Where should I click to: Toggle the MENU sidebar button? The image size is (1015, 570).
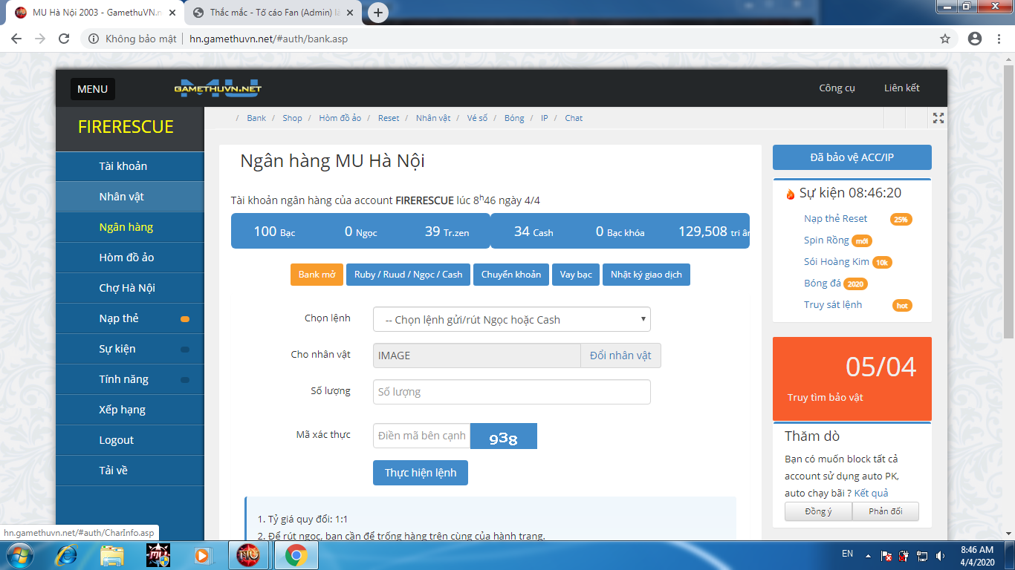[x=92, y=89]
